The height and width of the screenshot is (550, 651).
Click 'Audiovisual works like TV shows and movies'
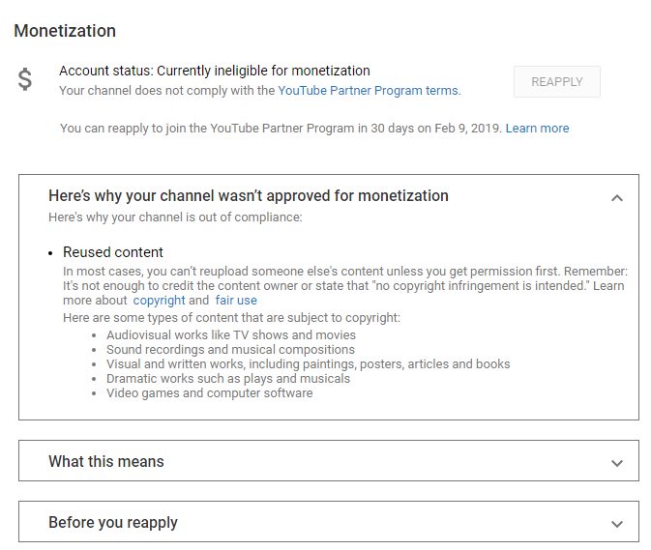(x=231, y=334)
